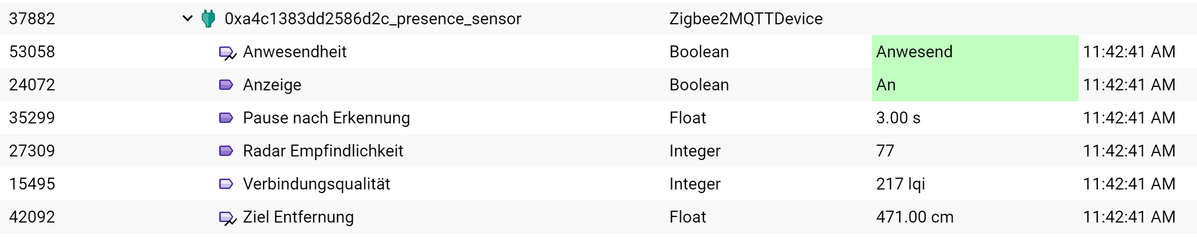Click the Pause nach Erkennung variable icon
This screenshot has width=1197, height=237.
coord(226,118)
